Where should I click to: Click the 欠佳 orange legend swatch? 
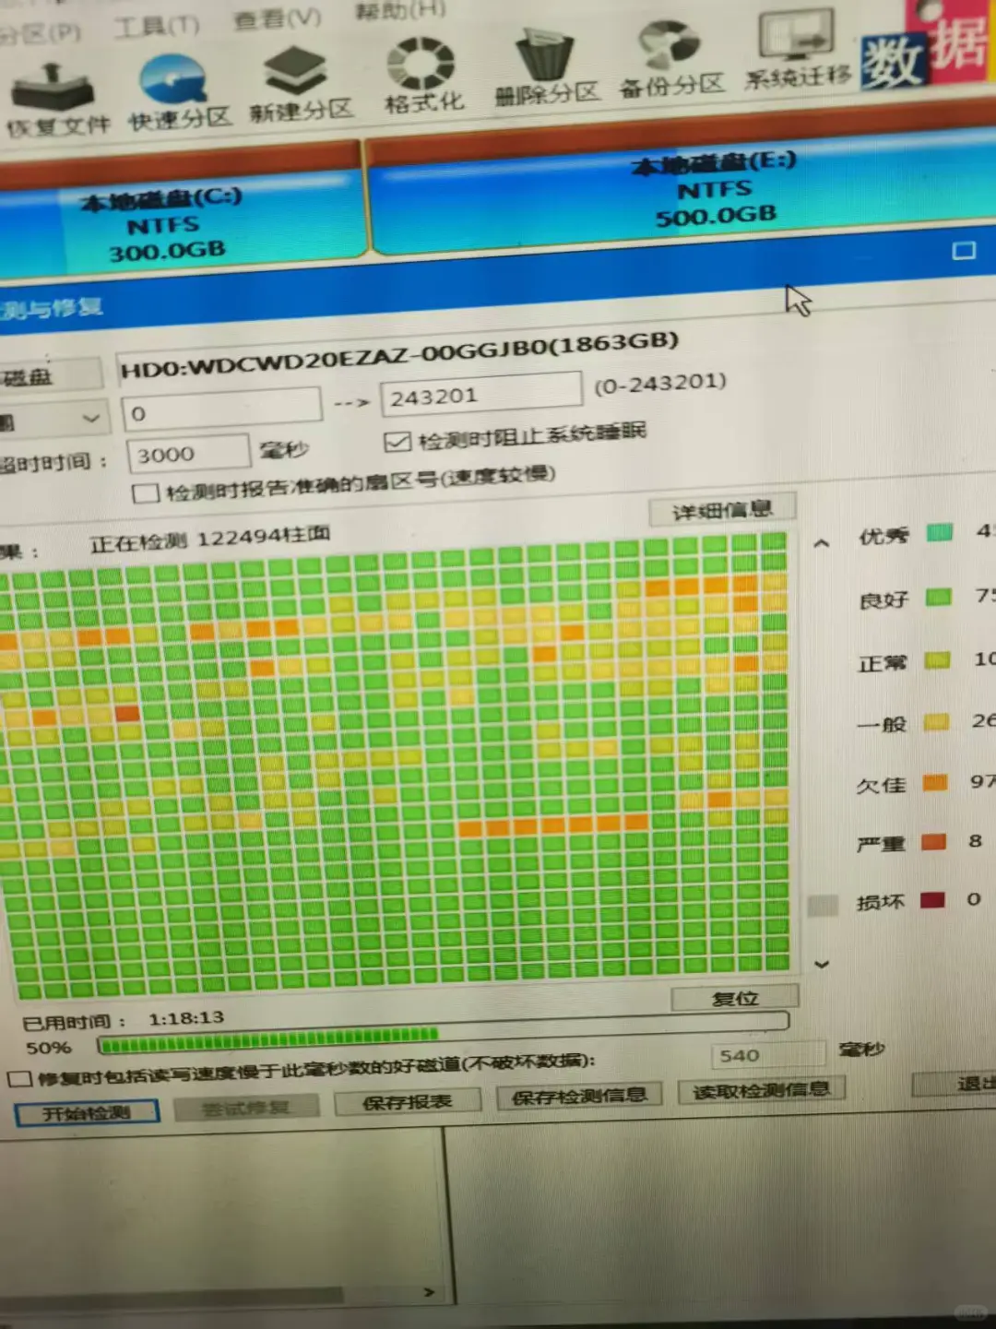pyautogui.click(x=935, y=783)
